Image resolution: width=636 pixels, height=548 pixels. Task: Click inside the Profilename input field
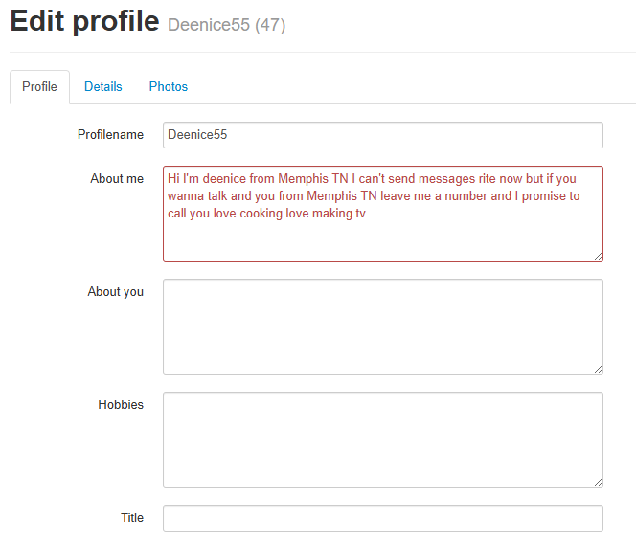pos(383,135)
